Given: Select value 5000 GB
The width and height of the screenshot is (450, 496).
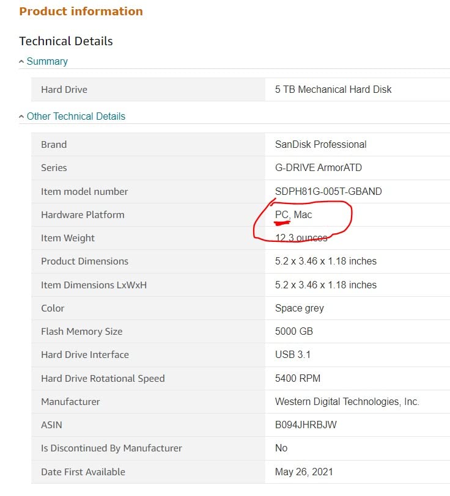Looking at the screenshot, I should pos(294,332).
